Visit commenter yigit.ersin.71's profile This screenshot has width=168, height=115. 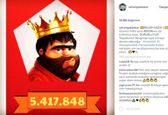click(127, 85)
